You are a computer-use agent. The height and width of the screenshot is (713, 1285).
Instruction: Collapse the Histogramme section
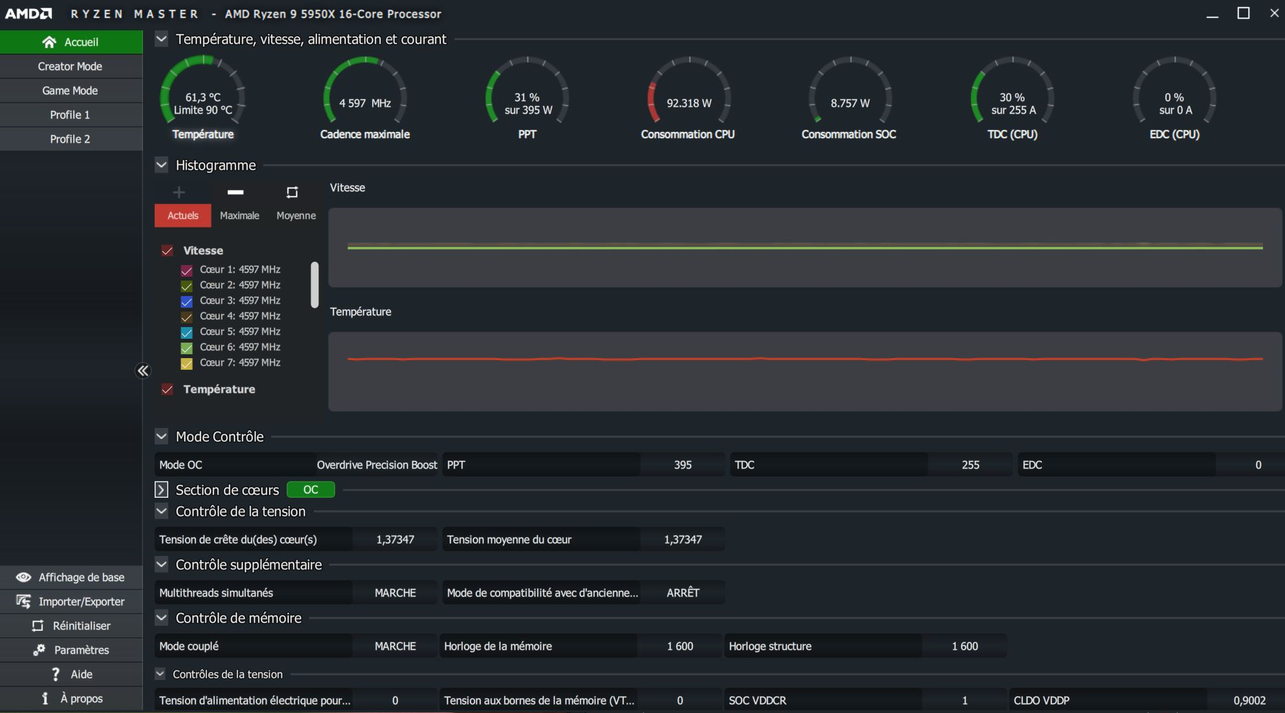(162, 165)
